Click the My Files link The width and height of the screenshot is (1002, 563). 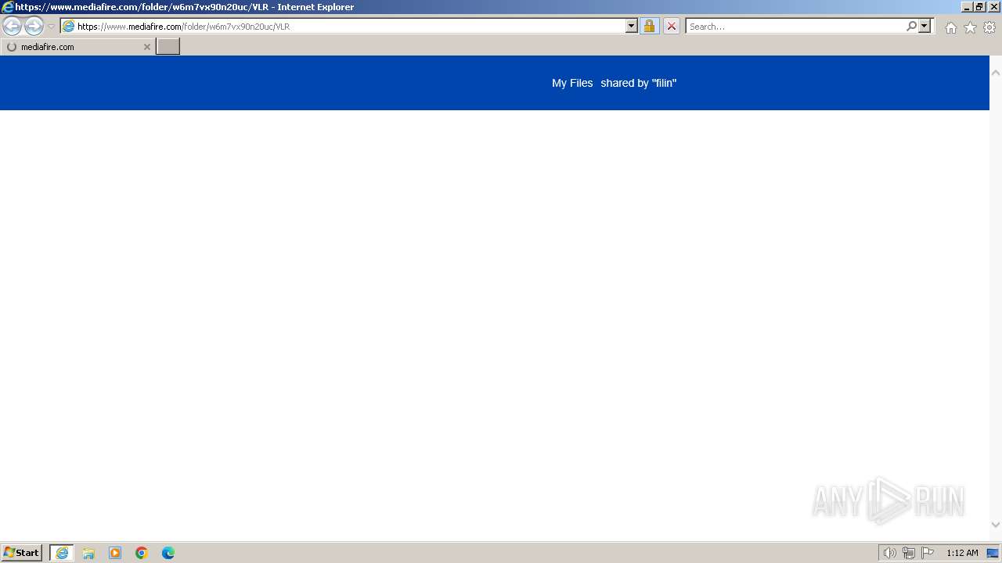tap(572, 83)
